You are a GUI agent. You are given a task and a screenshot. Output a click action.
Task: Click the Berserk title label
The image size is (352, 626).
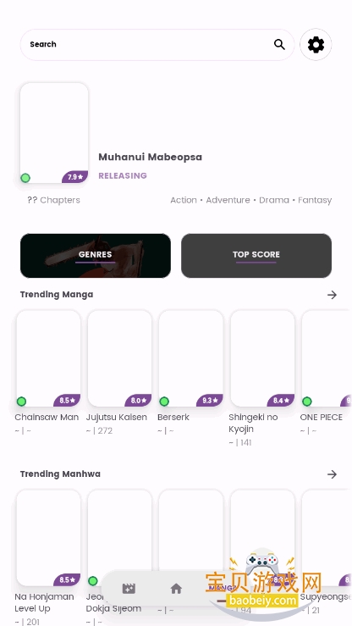coord(173,418)
